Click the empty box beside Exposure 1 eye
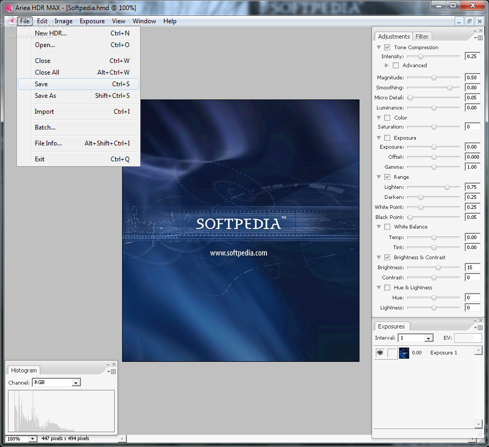The image size is (489, 447). tap(392, 353)
